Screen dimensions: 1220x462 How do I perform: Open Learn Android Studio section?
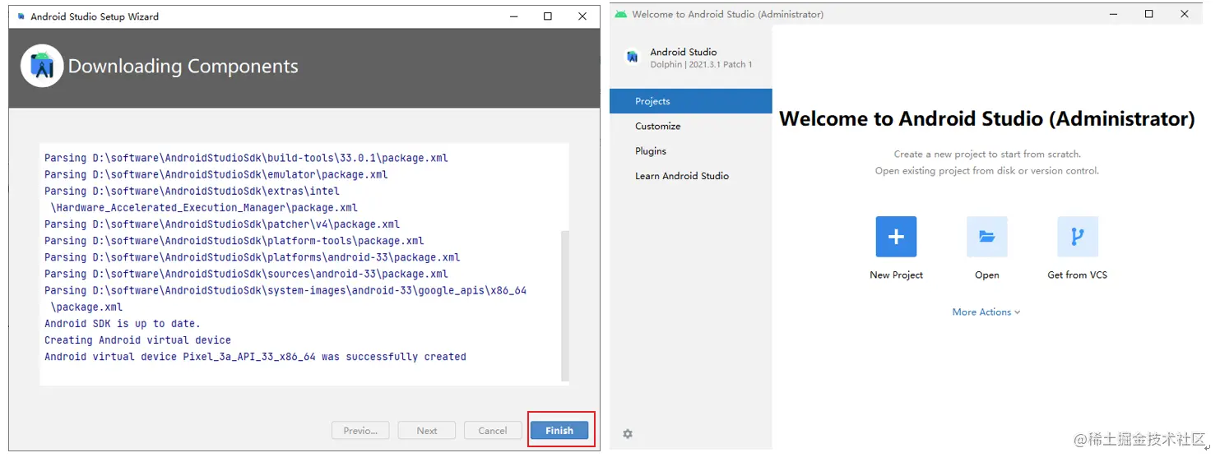point(691,175)
